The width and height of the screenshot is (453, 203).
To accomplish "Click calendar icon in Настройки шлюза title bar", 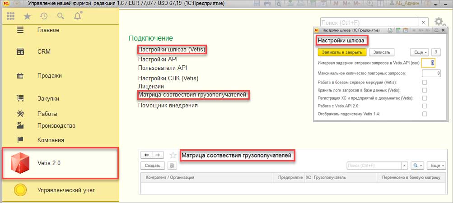I will pos(405,30).
